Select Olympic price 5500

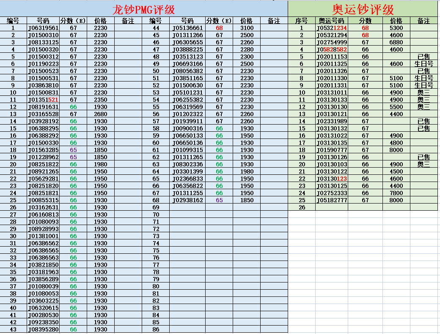point(396,107)
